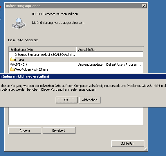The width and height of the screenshot is (166, 156).
Task: Click the indexing magnifier drive icon
Action: click(19, 23)
